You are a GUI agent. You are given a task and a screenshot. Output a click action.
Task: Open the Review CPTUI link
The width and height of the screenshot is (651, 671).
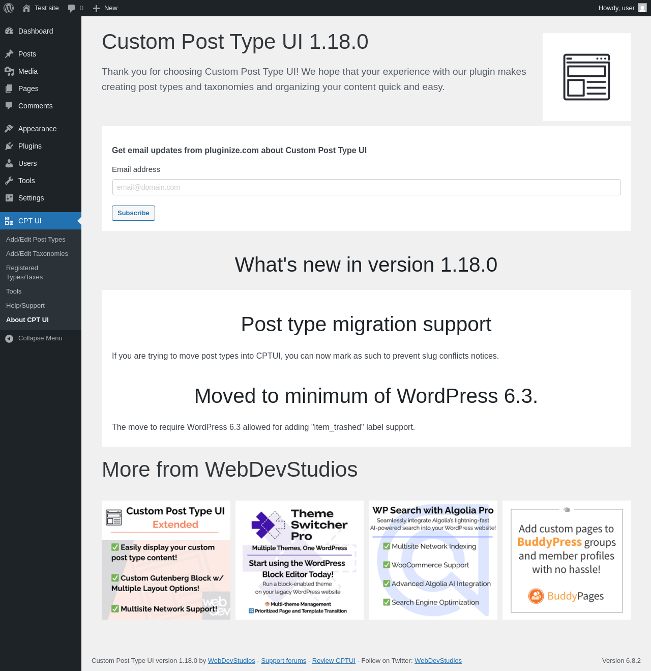point(334,661)
